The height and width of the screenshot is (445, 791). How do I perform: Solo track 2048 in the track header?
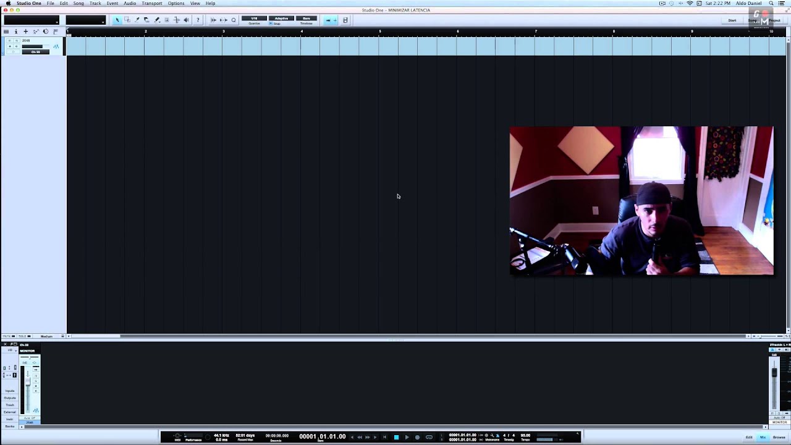pyautogui.click(x=17, y=40)
